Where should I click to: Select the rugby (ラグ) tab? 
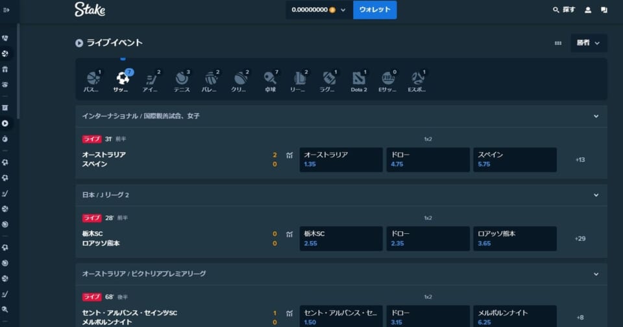pyautogui.click(x=329, y=81)
